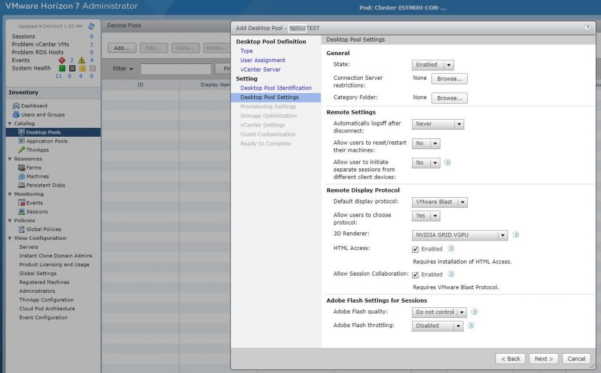Click the Persistent Disks icon

22,185
